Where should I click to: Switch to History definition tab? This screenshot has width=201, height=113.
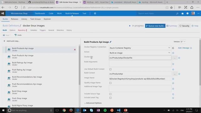69,30
